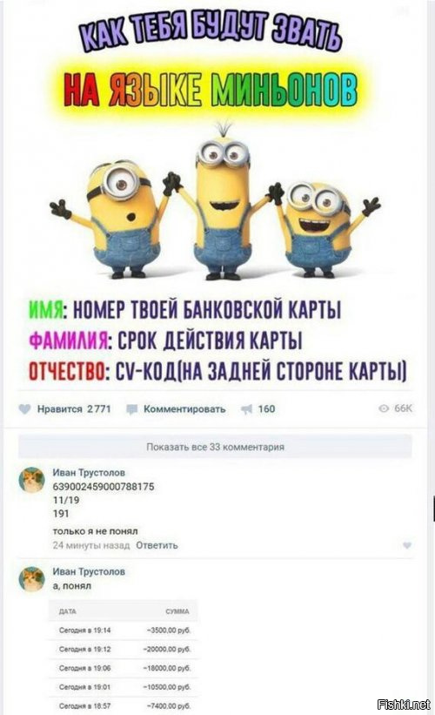The image size is (435, 715).
Task: Click the views eye icon
Action: [384, 408]
